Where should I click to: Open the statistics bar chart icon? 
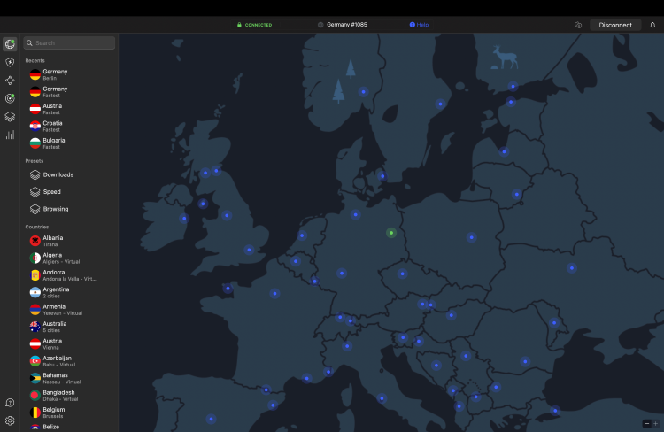coord(10,135)
